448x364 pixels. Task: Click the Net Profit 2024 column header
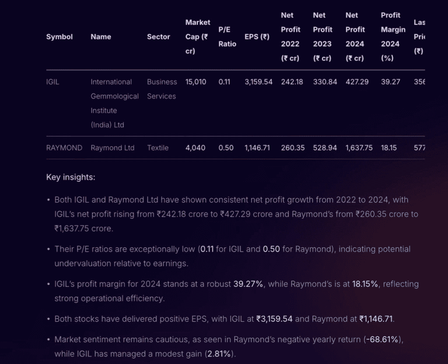355,37
